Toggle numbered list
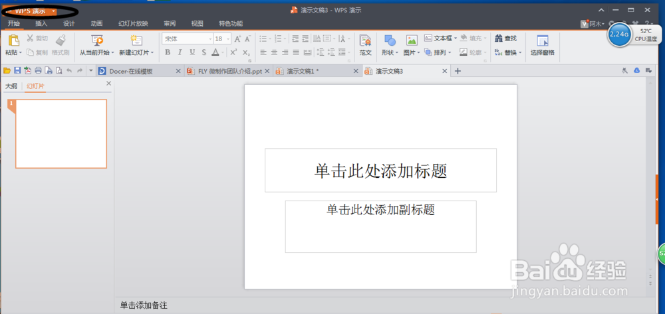 click(278, 39)
